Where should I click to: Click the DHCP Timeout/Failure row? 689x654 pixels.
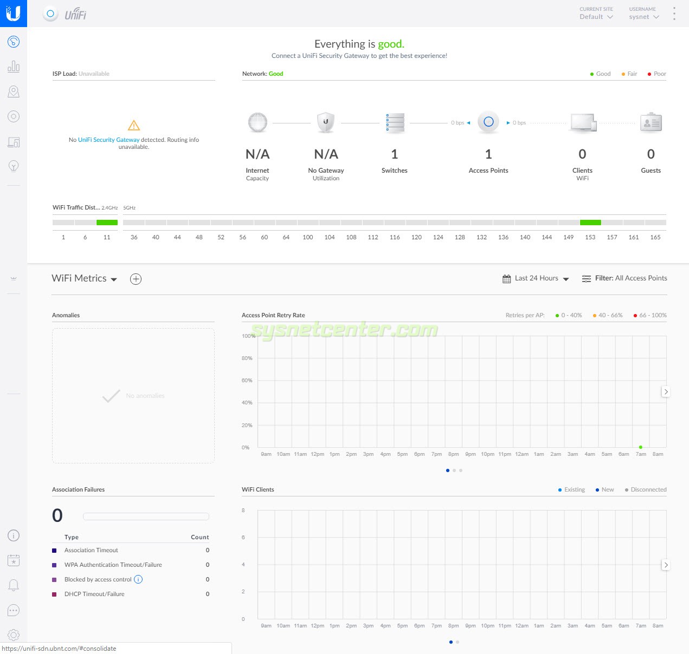tap(131, 594)
